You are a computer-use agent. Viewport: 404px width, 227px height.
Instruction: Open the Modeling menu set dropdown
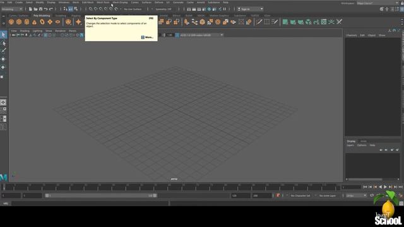click(x=12, y=9)
